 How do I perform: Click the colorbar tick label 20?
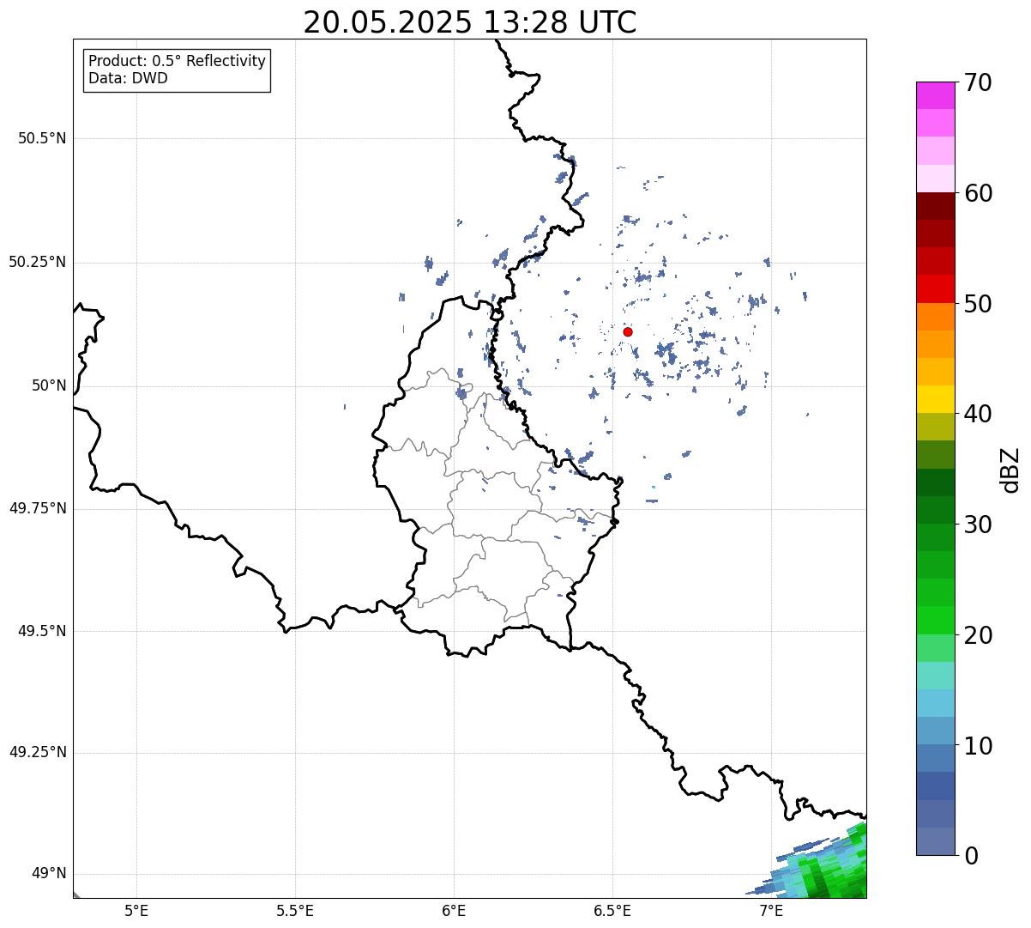point(978,635)
